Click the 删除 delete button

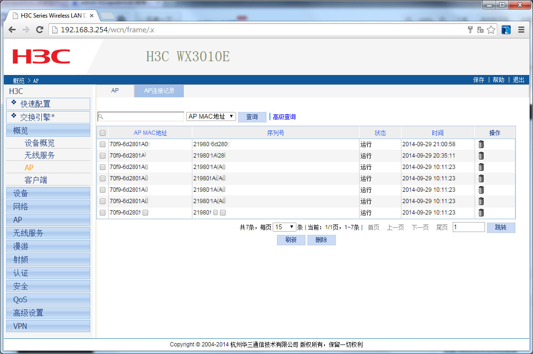click(x=321, y=240)
